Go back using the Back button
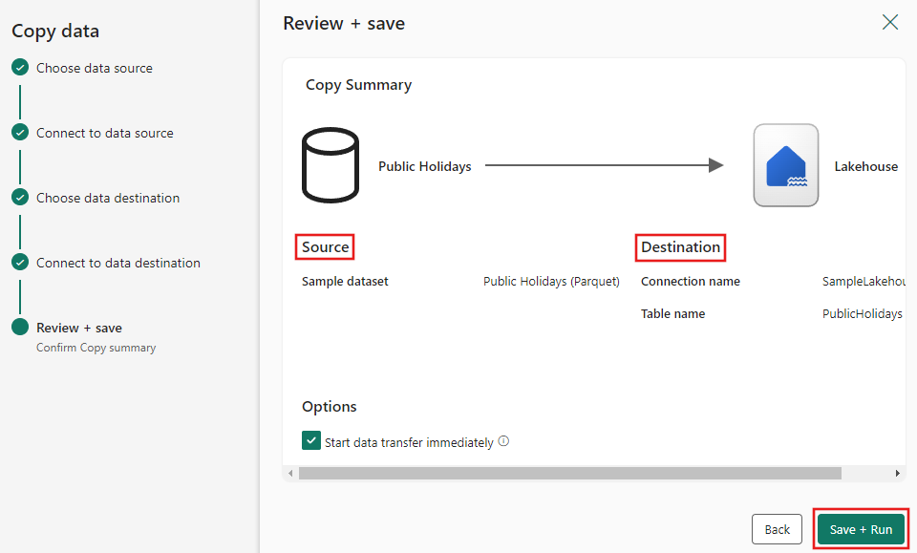Screen dimensions: 917x553 click(777, 529)
